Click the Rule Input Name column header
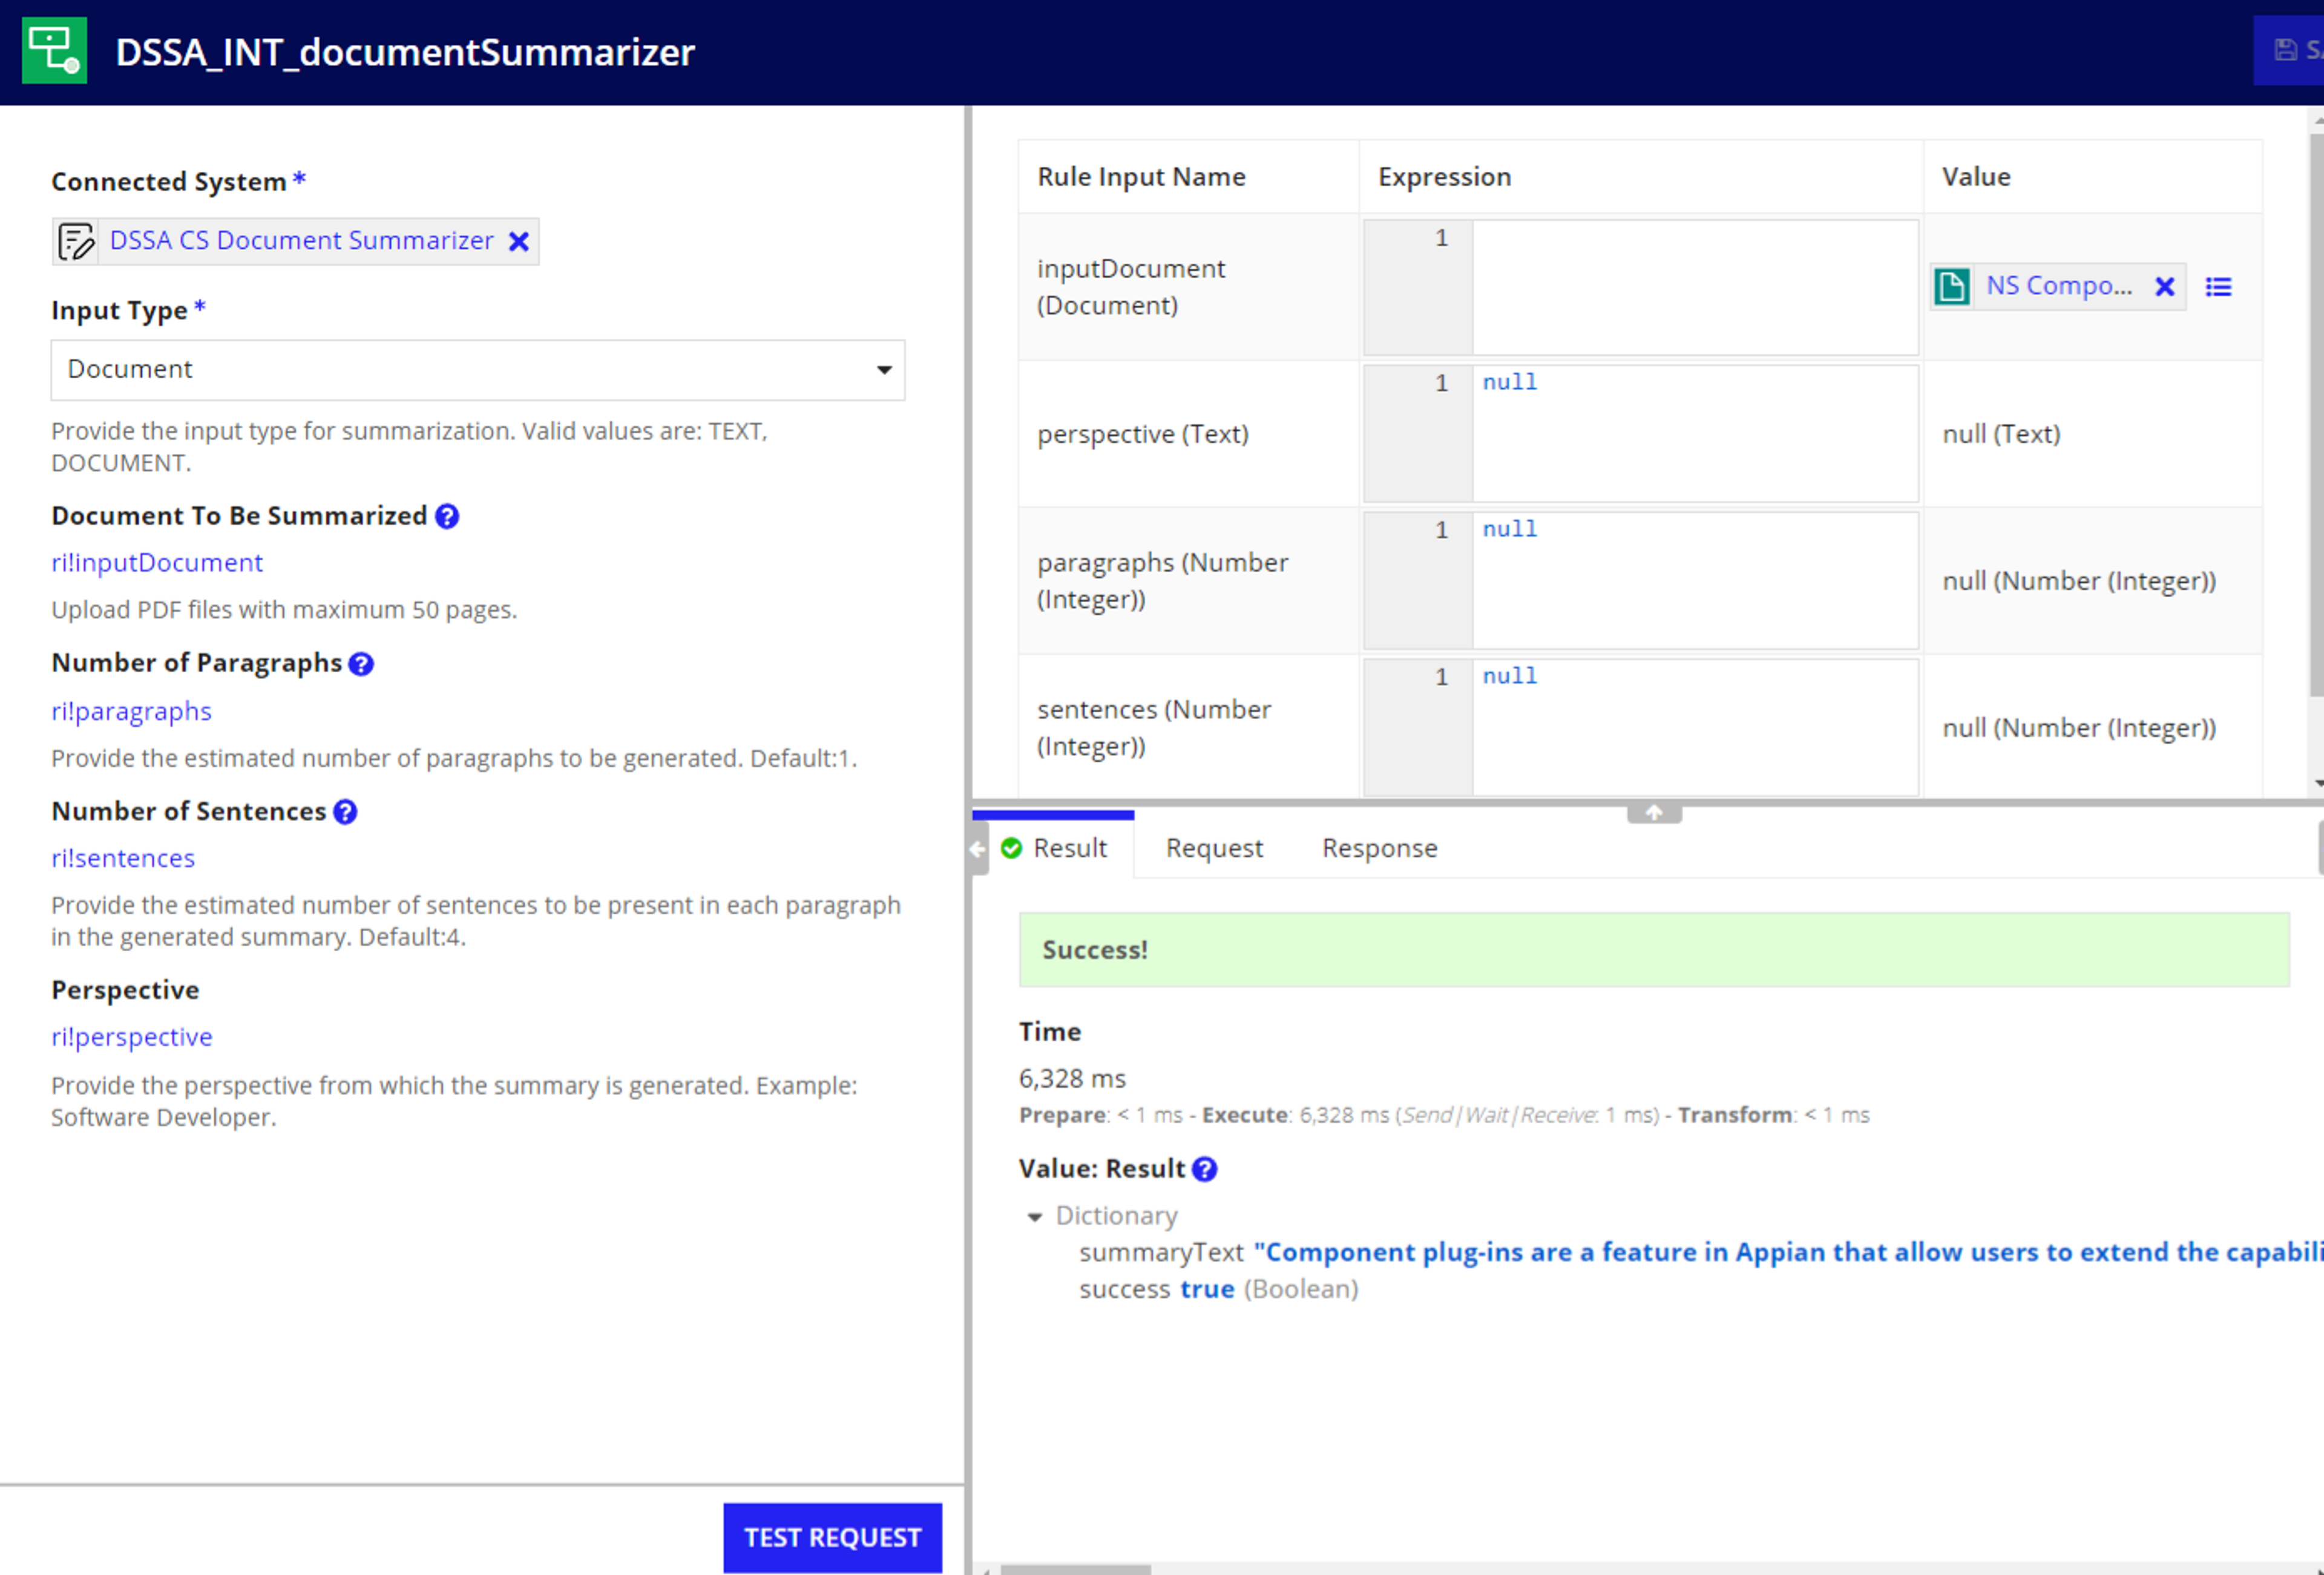2324x1575 pixels. (1141, 177)
